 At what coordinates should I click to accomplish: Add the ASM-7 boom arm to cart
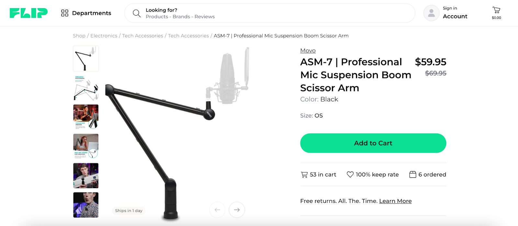(373, 143)
